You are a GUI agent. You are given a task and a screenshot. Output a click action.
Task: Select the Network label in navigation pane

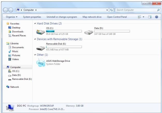coord(14,87)
